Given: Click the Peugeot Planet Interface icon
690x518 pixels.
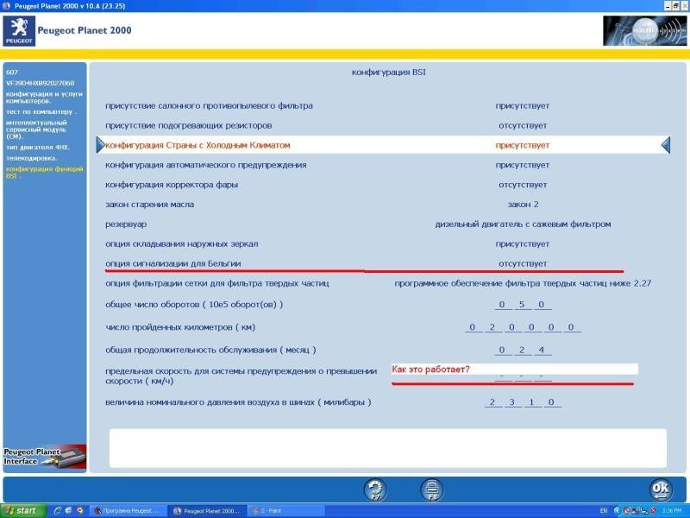Looking at the screenshot, I should [x=43, y=456].
